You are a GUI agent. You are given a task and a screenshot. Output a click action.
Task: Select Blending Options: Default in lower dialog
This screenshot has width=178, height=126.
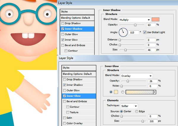tap(79, 74)
